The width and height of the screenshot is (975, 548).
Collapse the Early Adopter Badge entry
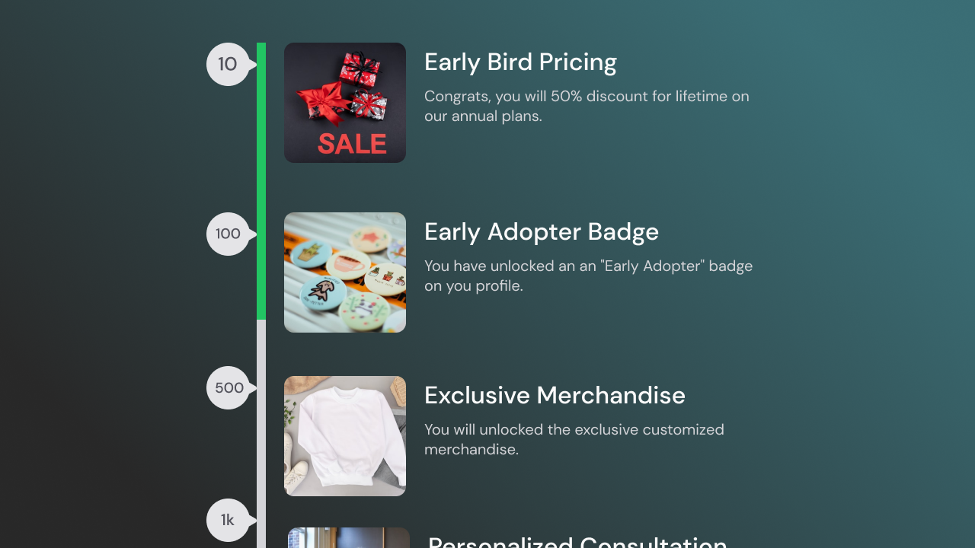[541, 231]
